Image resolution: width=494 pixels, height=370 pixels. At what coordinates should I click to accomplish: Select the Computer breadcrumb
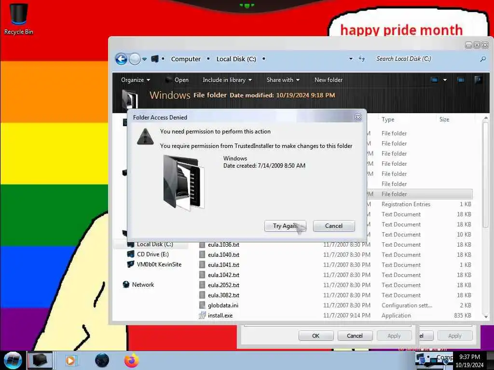click(x=186, y=59)
